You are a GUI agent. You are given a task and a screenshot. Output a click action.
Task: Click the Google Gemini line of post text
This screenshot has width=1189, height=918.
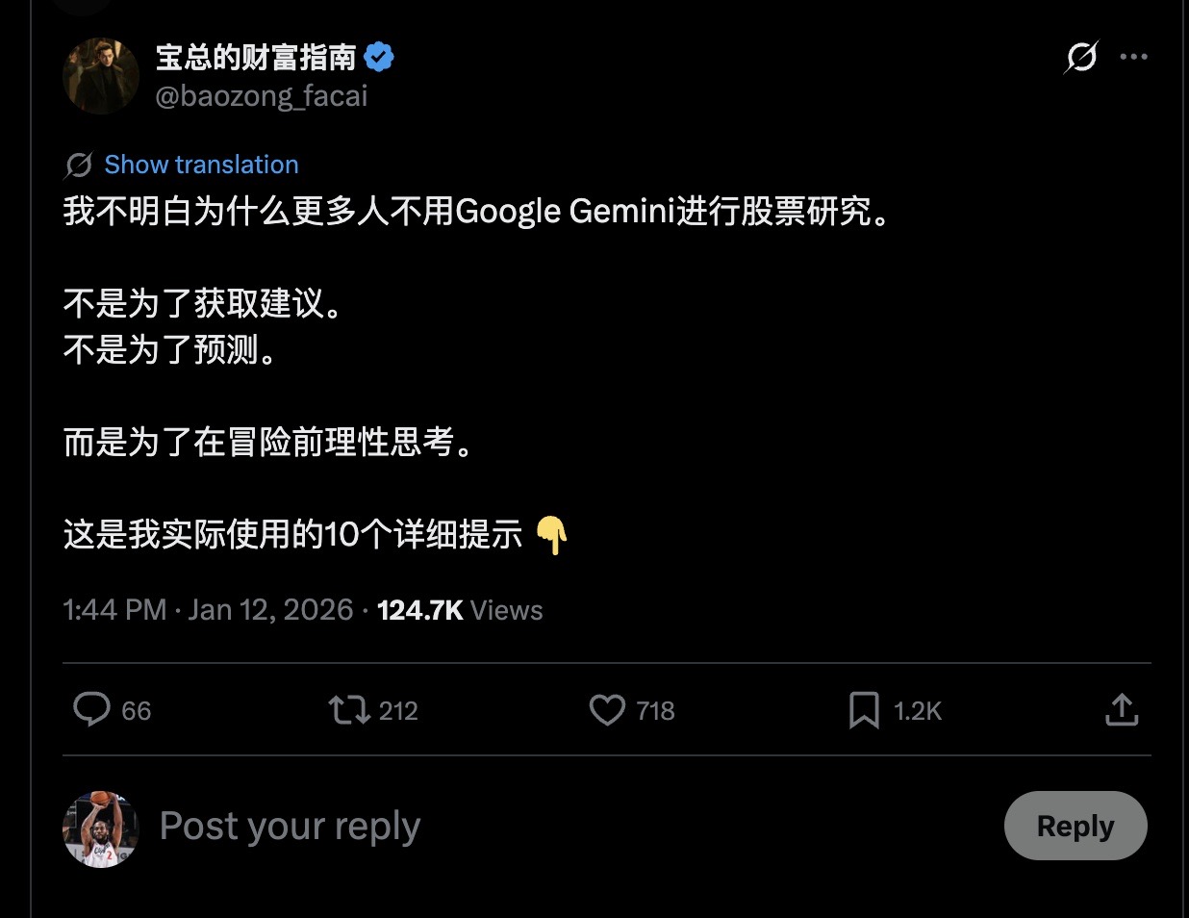click(477, 211)
